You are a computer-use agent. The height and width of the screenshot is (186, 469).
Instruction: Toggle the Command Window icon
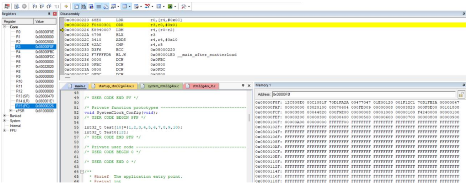[x=76, y=6]
